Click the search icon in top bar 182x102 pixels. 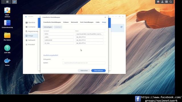pos(171,2)
